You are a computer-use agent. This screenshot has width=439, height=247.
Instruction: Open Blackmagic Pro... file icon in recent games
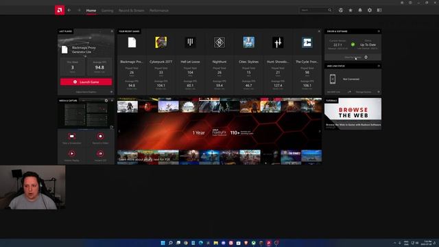pyautogui.click(x=132, y=43)
